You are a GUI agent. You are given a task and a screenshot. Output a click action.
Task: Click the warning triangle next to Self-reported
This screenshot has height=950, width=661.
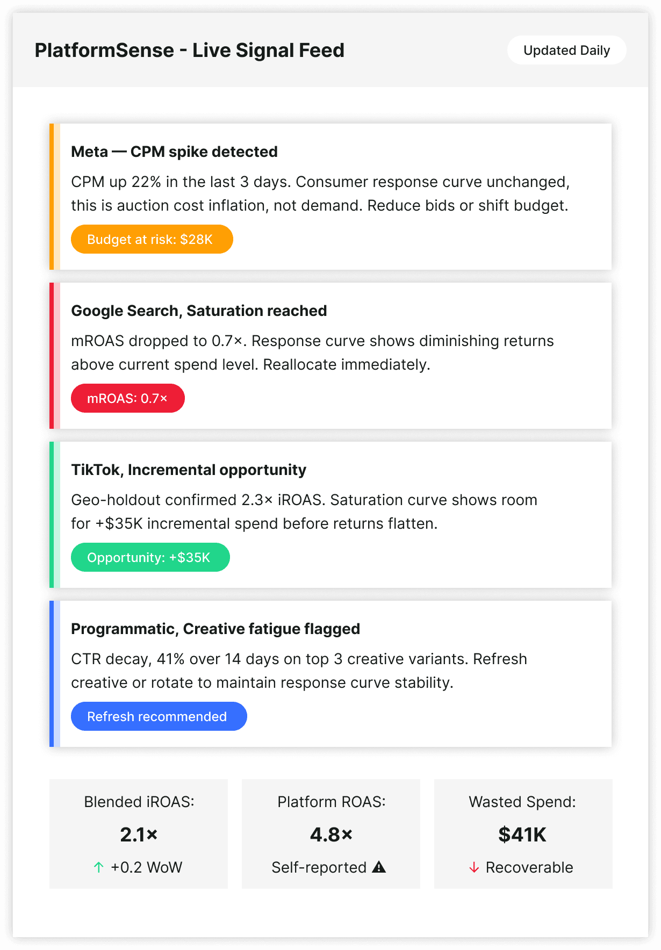coord(379,867)
